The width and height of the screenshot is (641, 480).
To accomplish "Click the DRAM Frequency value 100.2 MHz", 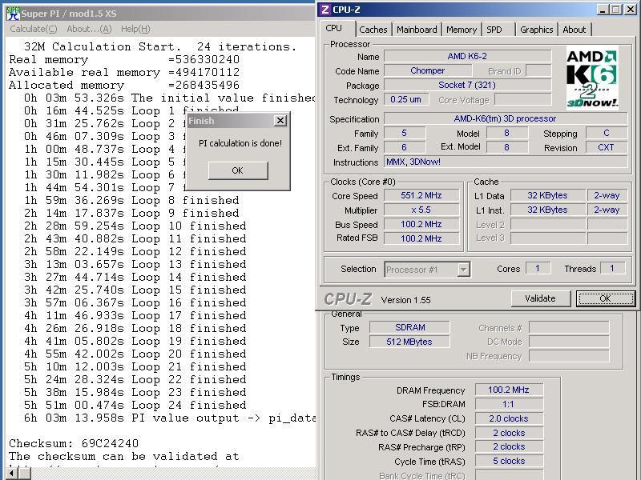I will (x=509, y=390).
